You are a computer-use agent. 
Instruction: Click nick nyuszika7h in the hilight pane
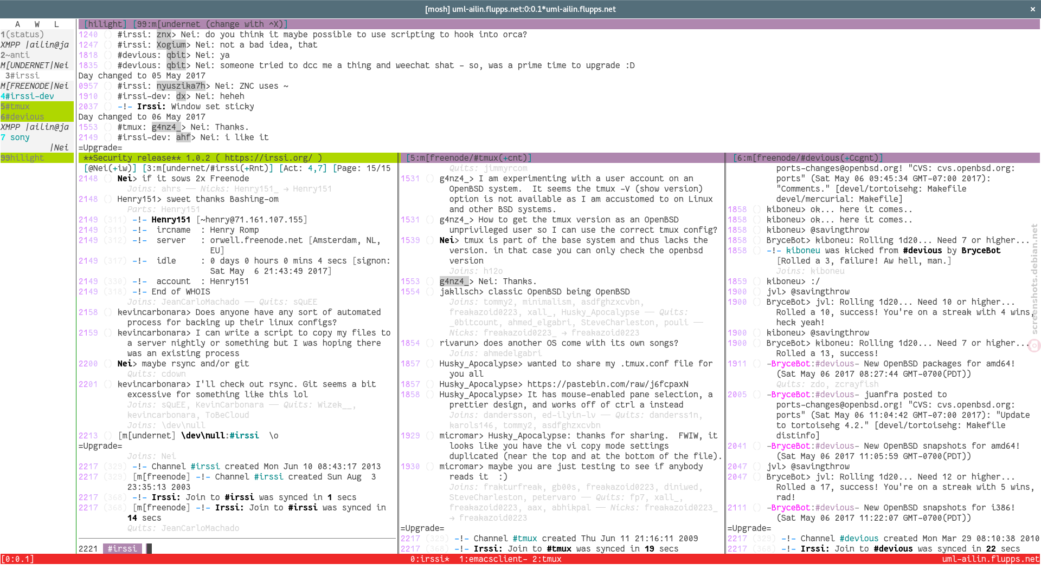181,86
